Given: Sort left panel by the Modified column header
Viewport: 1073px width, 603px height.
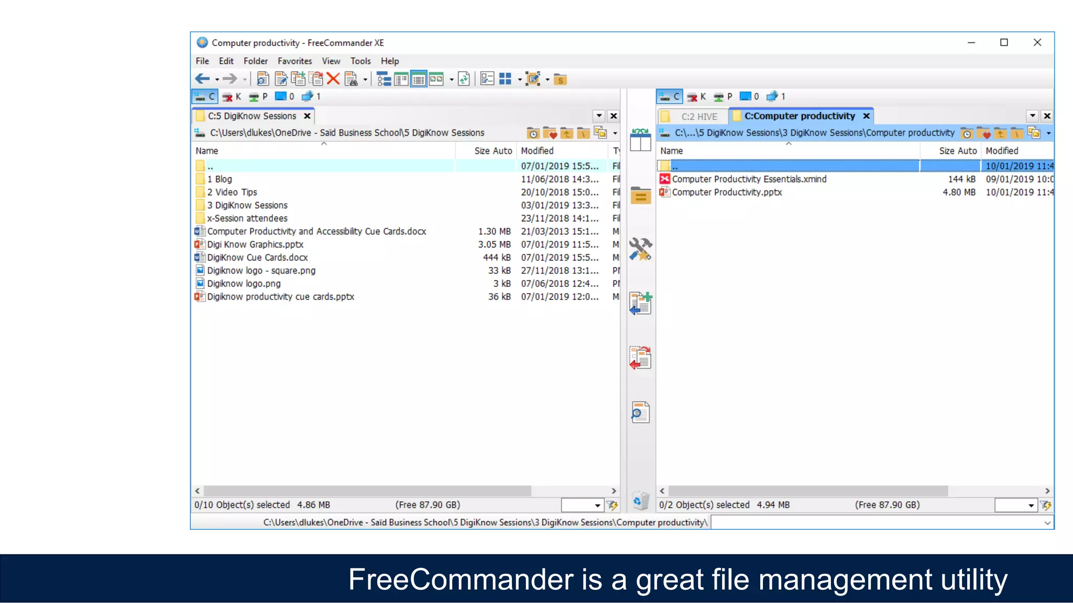Looking at the screenshot, I should click(x=538, y=151).
